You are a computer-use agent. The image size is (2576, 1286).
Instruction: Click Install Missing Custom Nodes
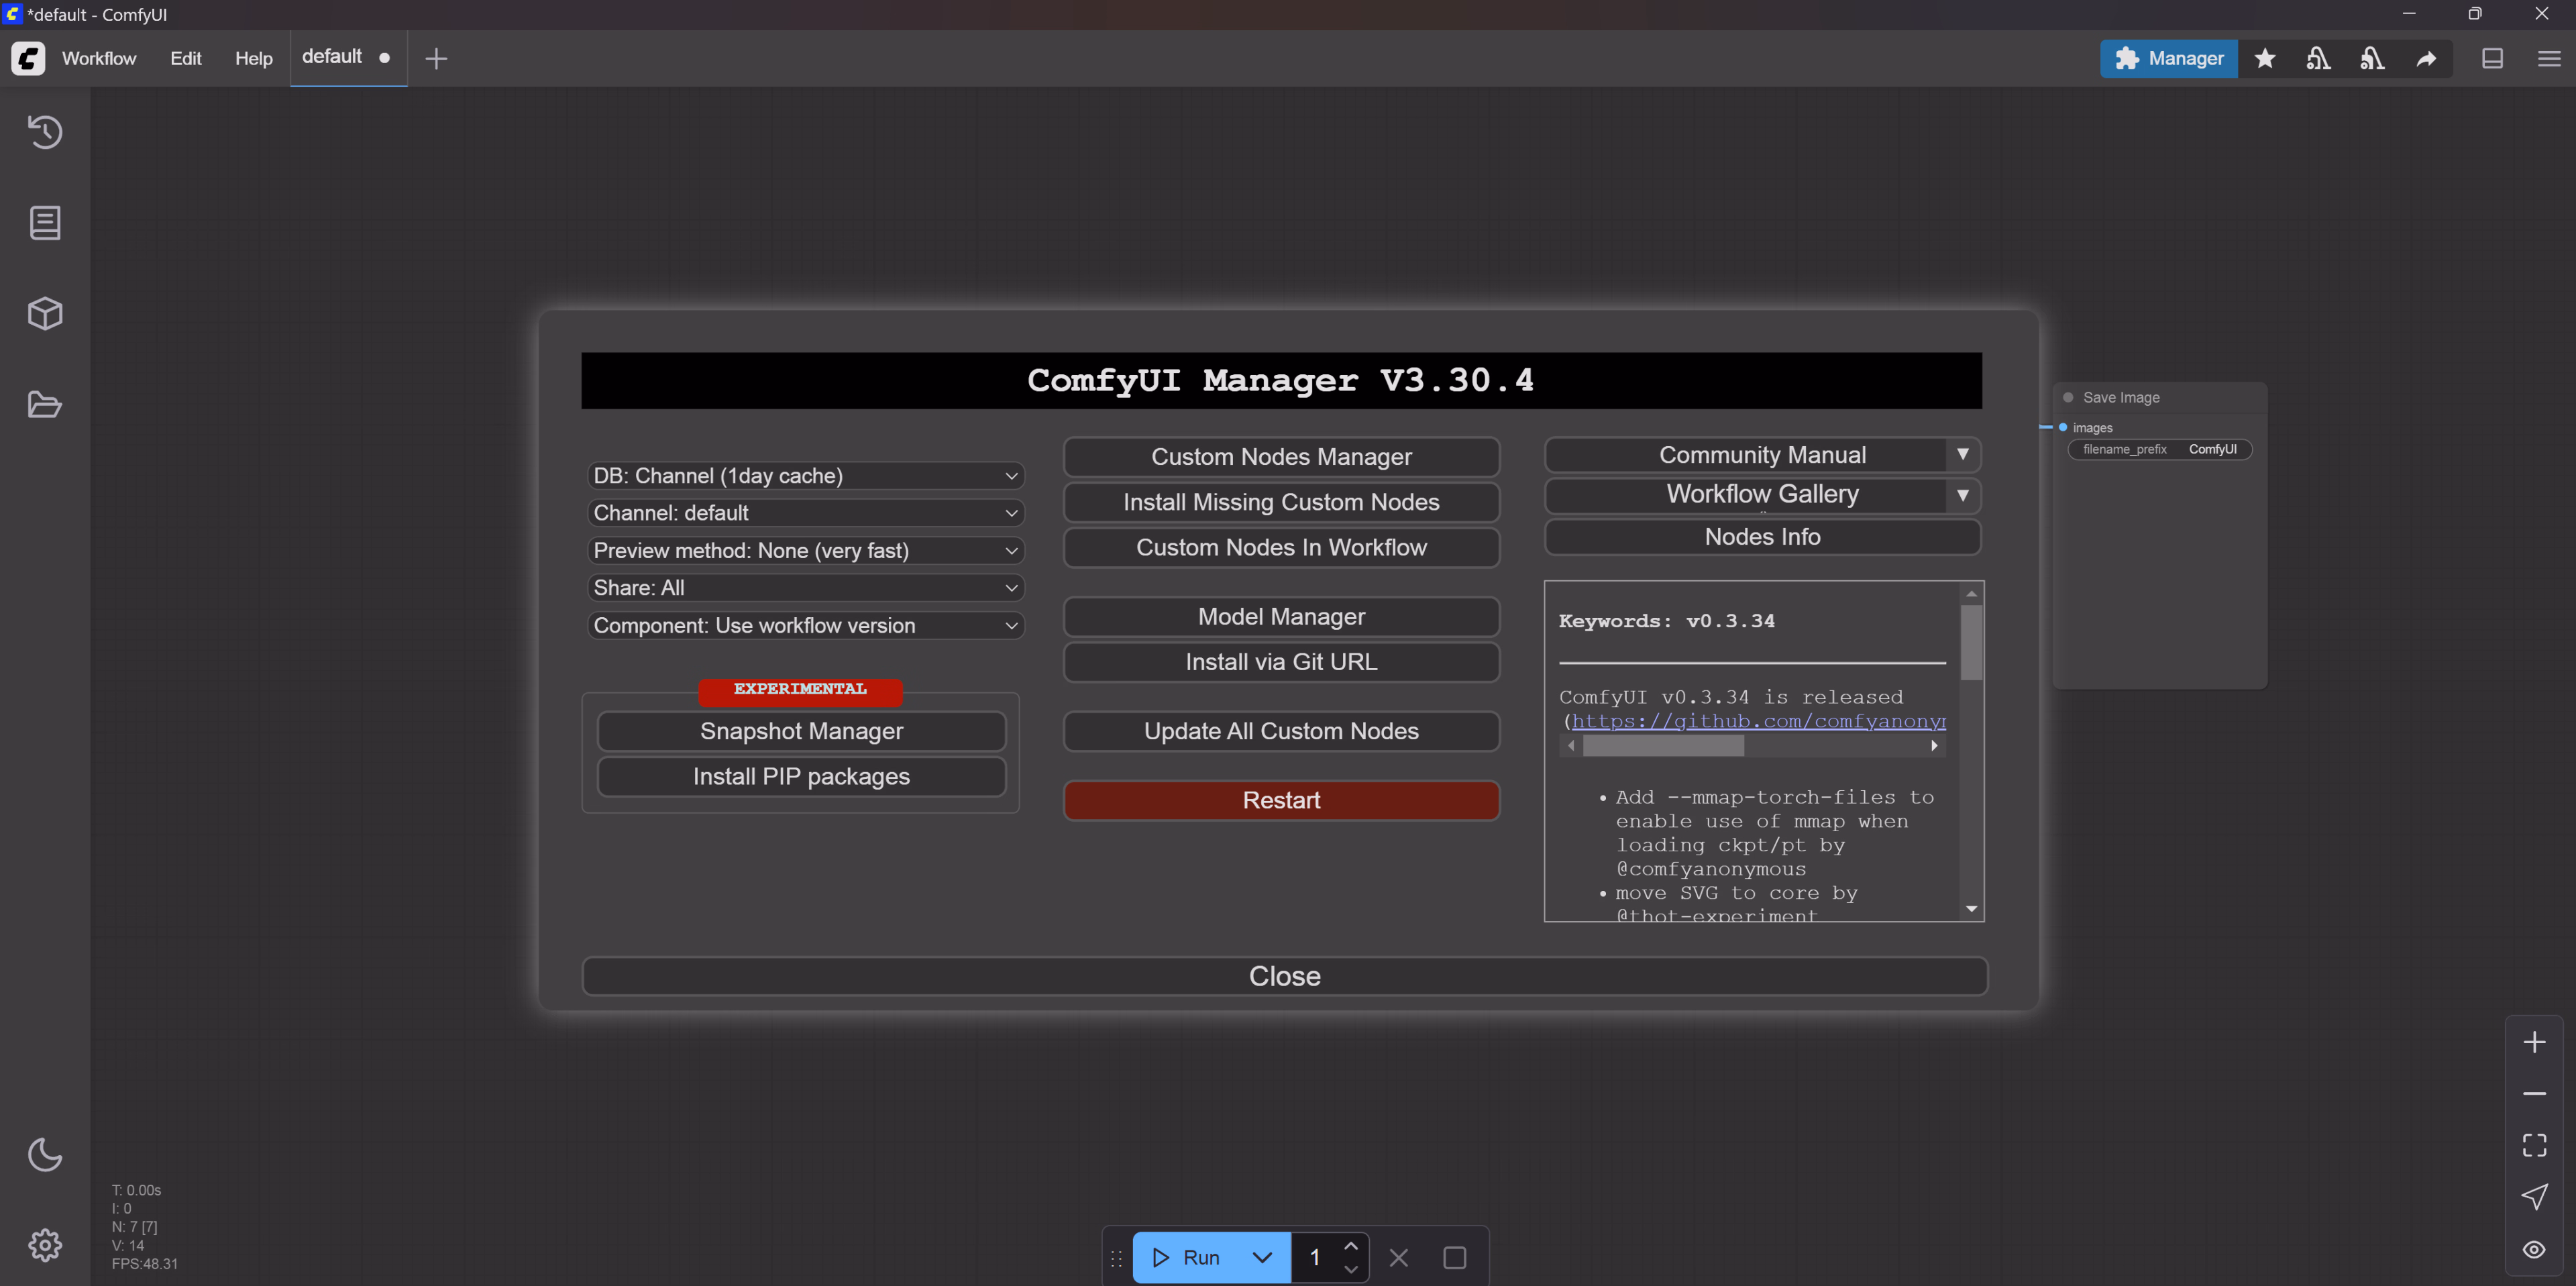(x=1281, y=502)
